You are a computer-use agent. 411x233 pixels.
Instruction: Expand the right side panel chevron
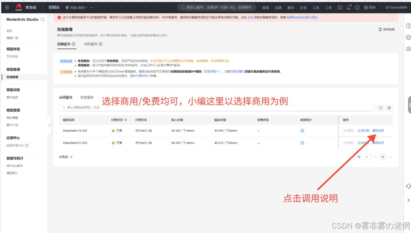point(408,200)
